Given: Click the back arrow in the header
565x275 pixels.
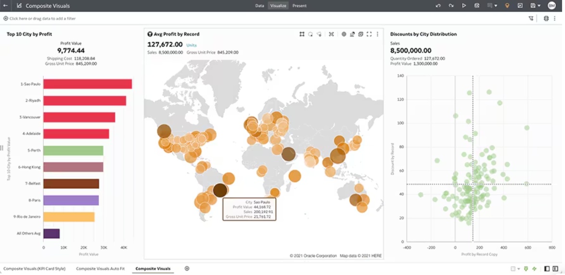Looking at the screenshot, I should click(x=5, y=6).
